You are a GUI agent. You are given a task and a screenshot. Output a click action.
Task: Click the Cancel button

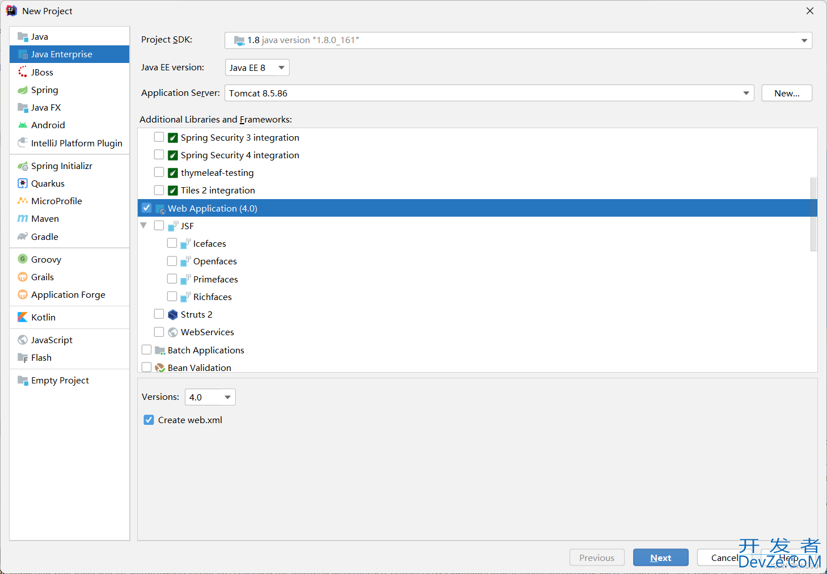(x=724, y=558)
